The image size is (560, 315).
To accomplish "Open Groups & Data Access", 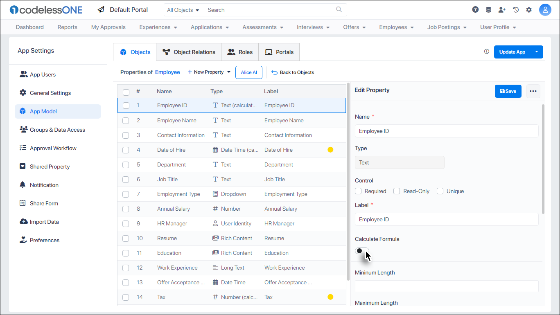I will pos(58,130).
